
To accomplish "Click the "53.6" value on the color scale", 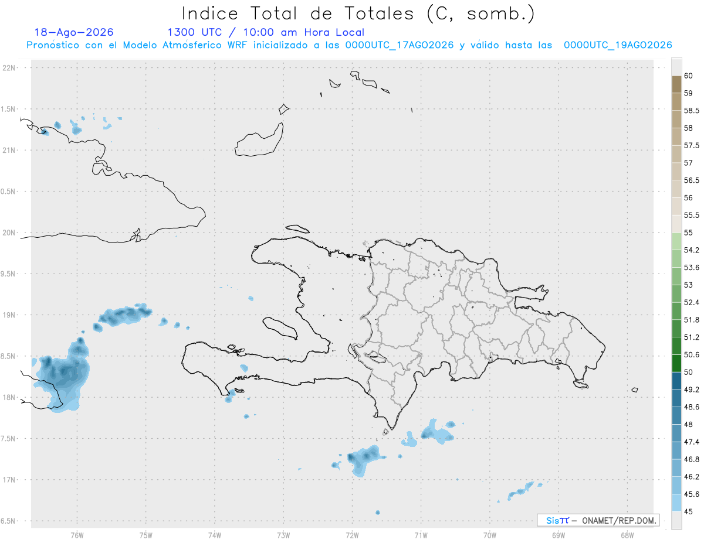I will tap(691, 268).
